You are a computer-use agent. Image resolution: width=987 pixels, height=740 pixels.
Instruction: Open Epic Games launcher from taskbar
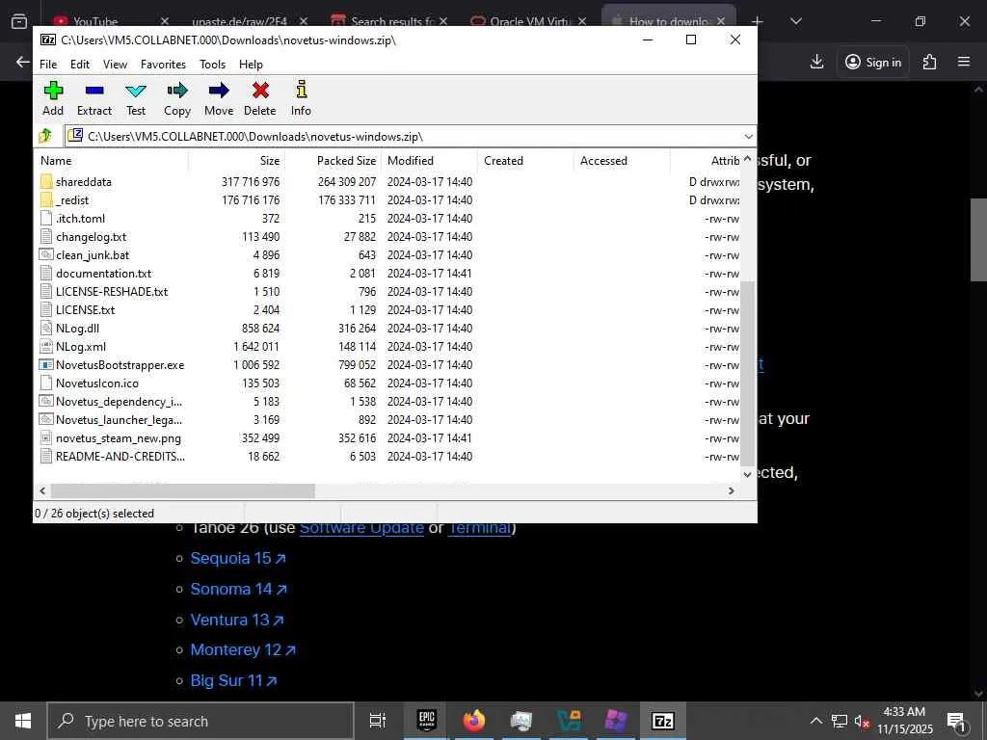[426, 721]
